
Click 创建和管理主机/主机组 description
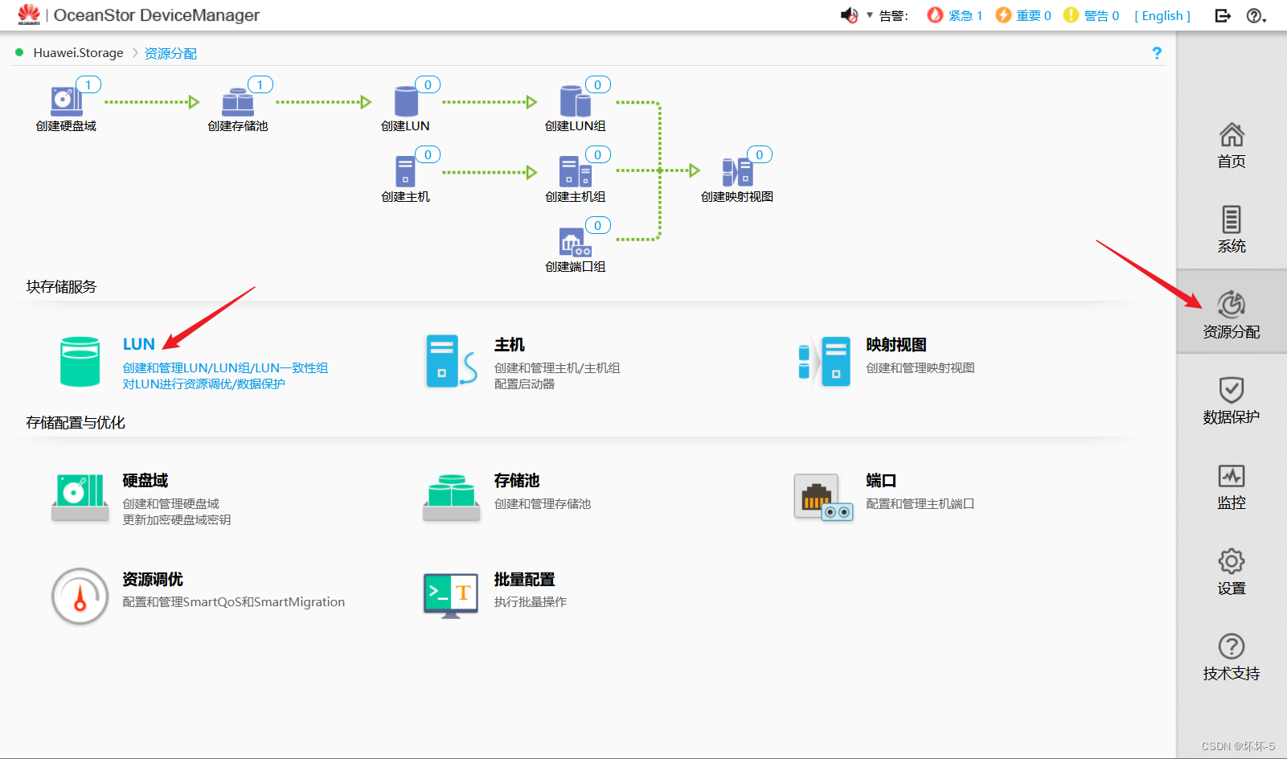tap(557, 368)
